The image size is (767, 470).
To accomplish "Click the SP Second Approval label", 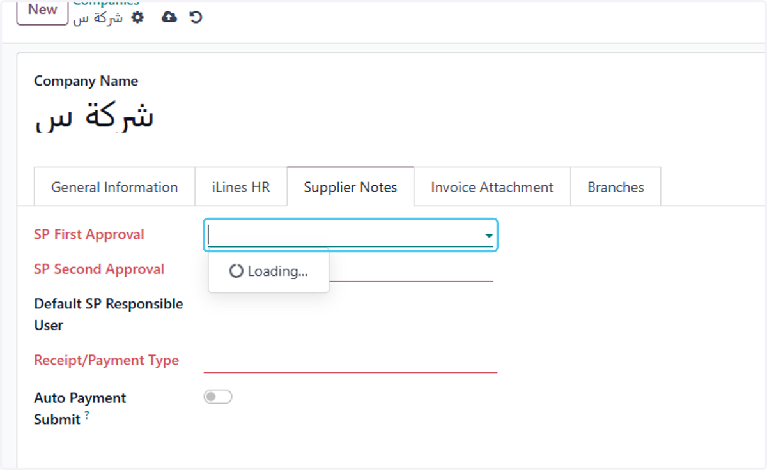I will click(99, 269).
